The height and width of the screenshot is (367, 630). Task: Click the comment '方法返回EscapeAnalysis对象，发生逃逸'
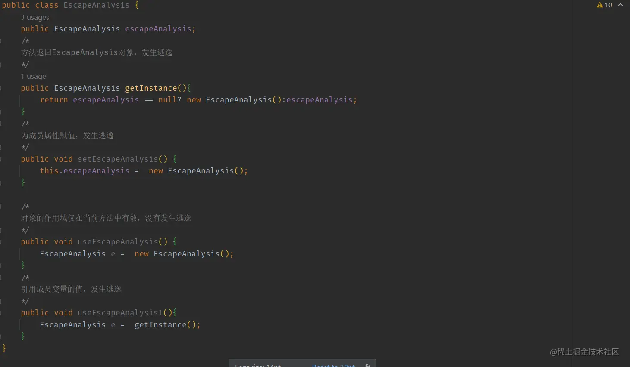(97, 52)
